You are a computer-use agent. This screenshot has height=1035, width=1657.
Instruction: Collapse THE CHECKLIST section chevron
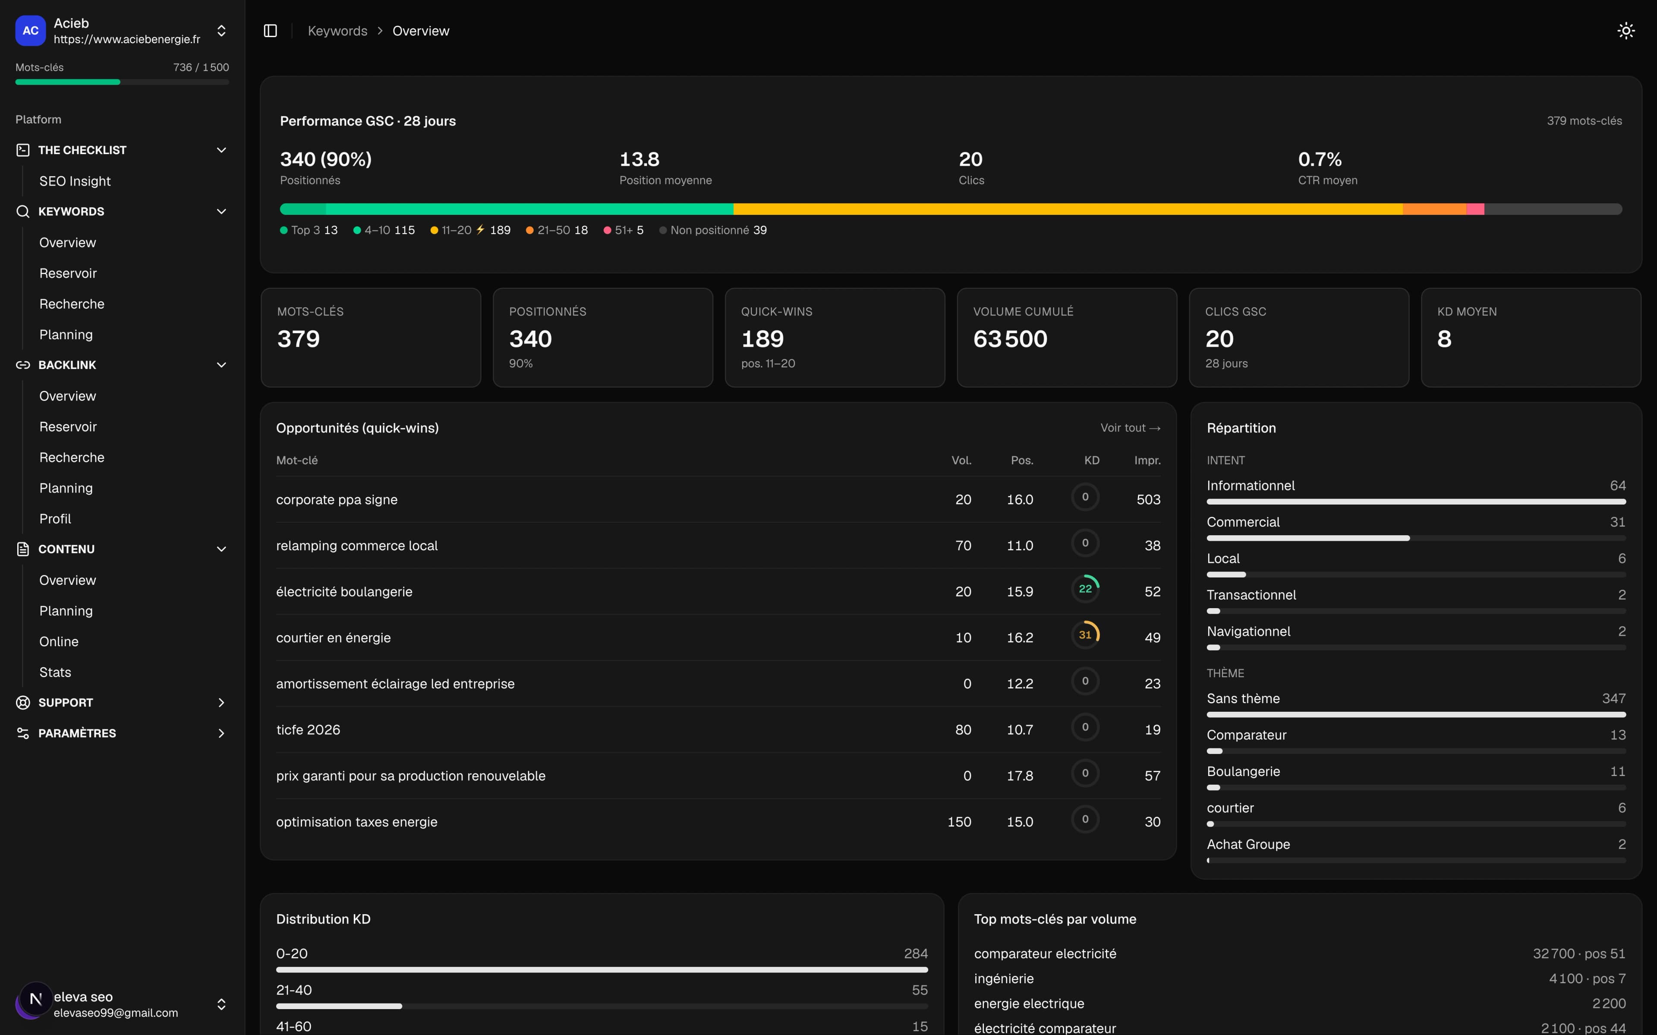coord(221,150)
